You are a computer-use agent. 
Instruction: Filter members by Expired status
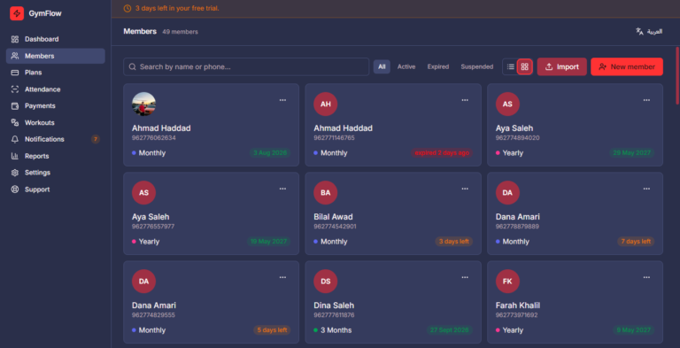[x=438, y=66]
